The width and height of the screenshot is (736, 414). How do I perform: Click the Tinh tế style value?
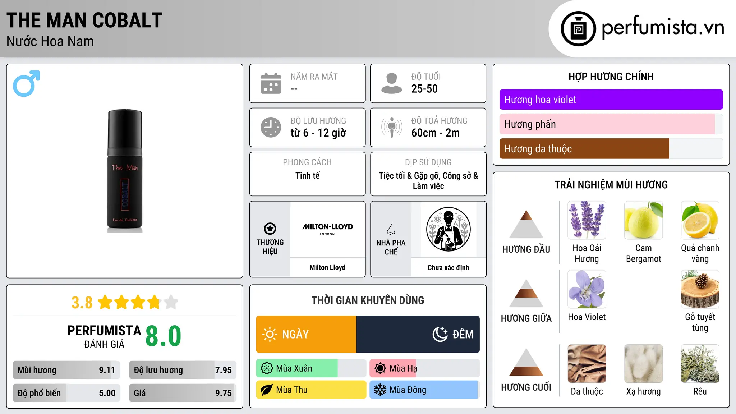(307, 175)
